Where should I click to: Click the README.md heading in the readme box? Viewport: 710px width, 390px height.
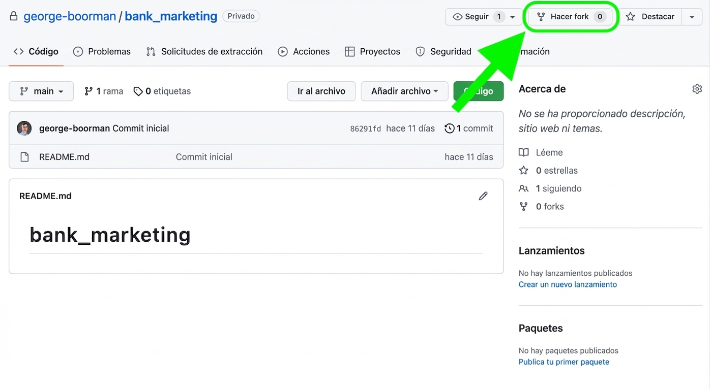45,196
